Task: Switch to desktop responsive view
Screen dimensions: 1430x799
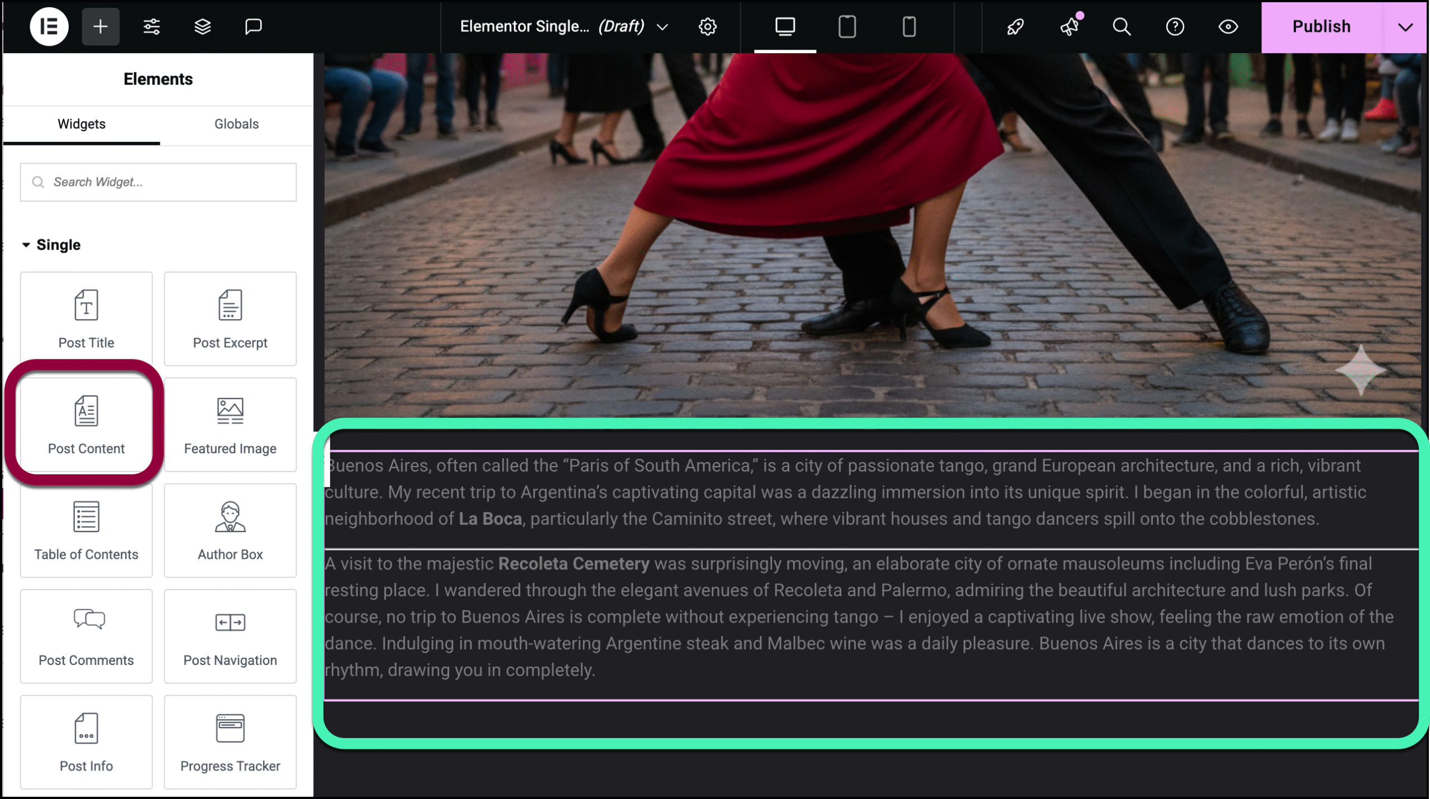Action: pyautogui.click(x=785, y=26)
